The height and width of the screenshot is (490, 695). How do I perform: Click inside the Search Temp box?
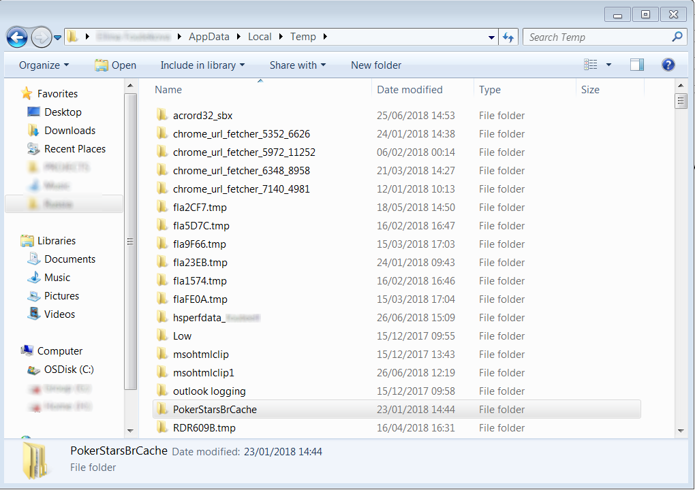click(600, 37)
